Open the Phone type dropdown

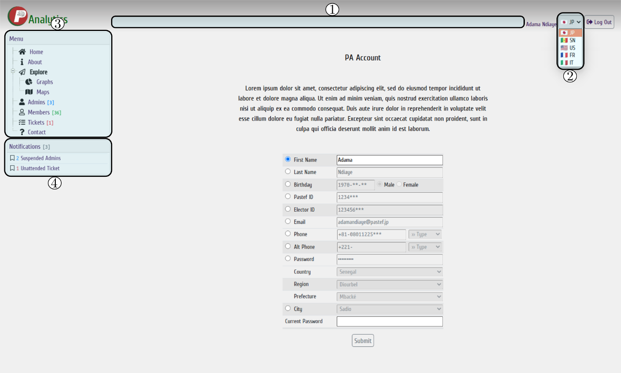[425, 234]
